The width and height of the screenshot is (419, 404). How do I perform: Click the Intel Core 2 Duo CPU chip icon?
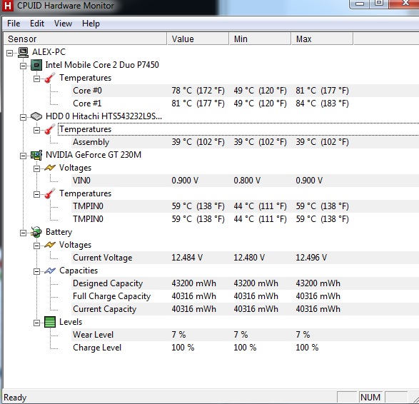pyautogui.click(x=36, y=65)
